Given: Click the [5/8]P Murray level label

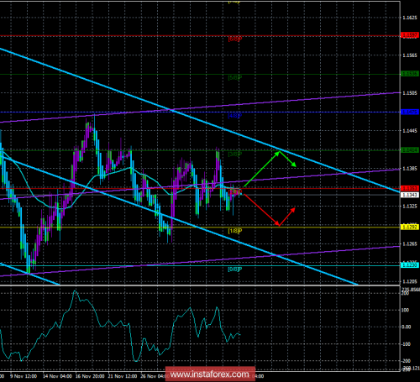Looking at the screenshot, I should [x=235, y=78].
